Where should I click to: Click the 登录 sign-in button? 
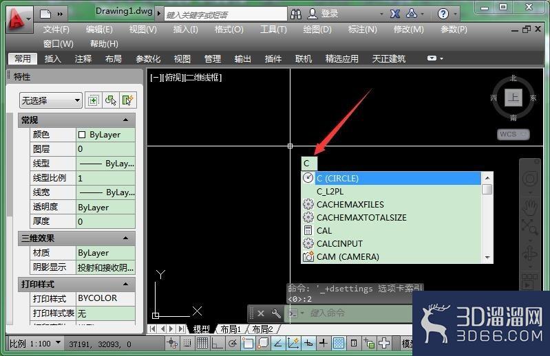coord(329,14)
